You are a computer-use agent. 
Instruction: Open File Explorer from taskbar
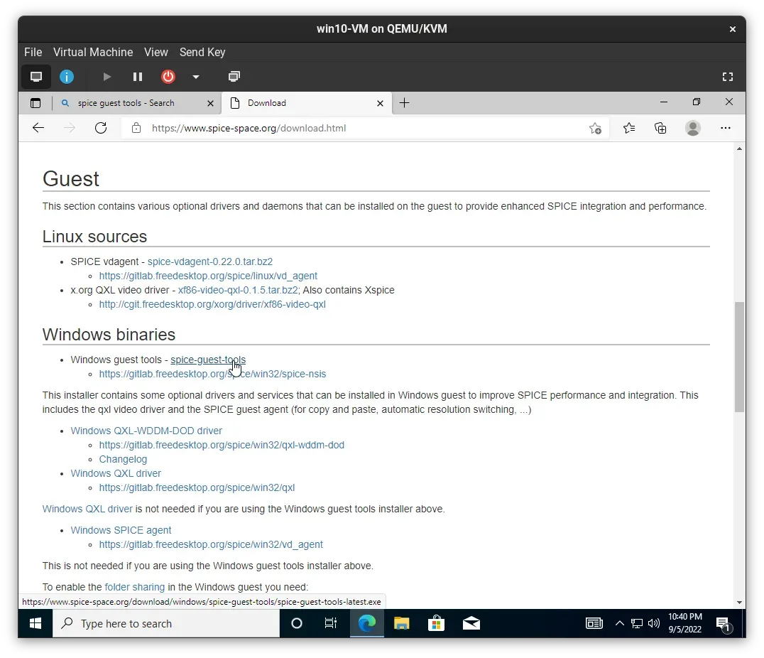401,624
